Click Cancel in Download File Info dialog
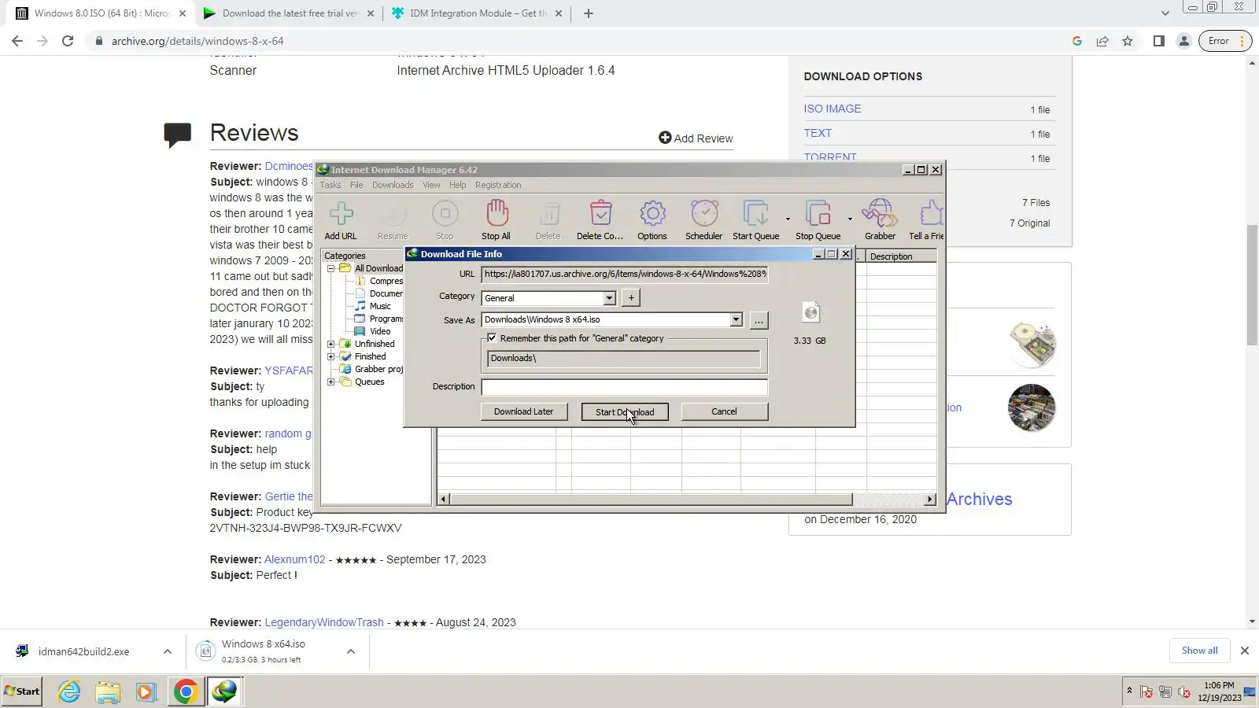 click(724, 411)
